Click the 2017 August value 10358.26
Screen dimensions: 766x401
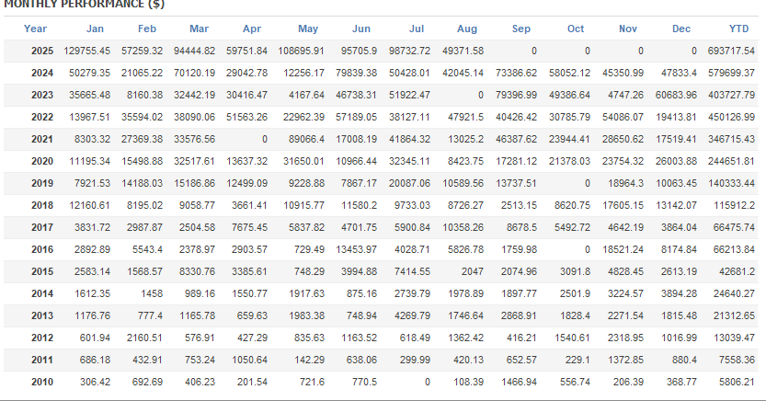(463, 227)
